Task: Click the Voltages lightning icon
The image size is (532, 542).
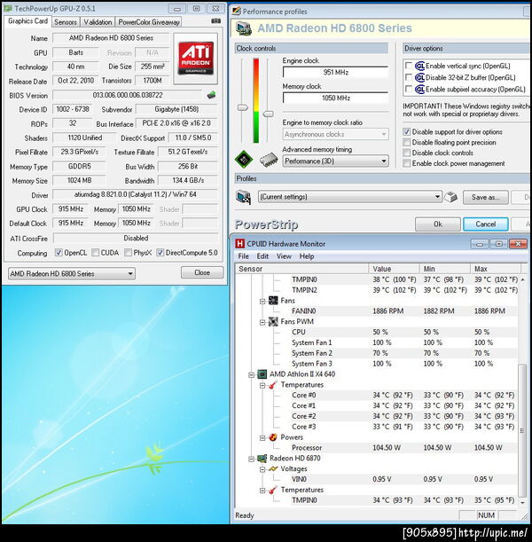Action: point(273,468)
